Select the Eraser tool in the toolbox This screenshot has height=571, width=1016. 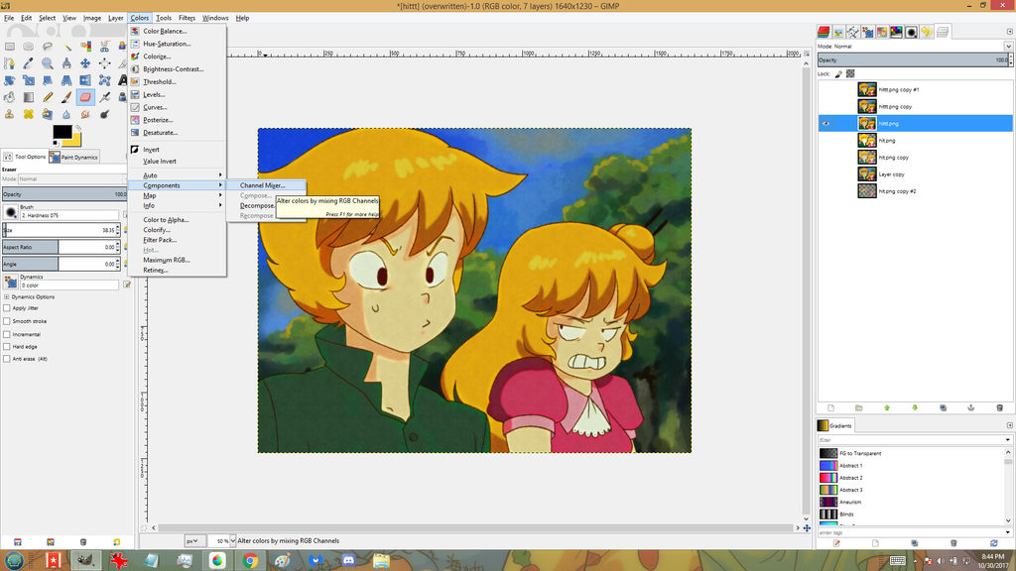[85, 97]
